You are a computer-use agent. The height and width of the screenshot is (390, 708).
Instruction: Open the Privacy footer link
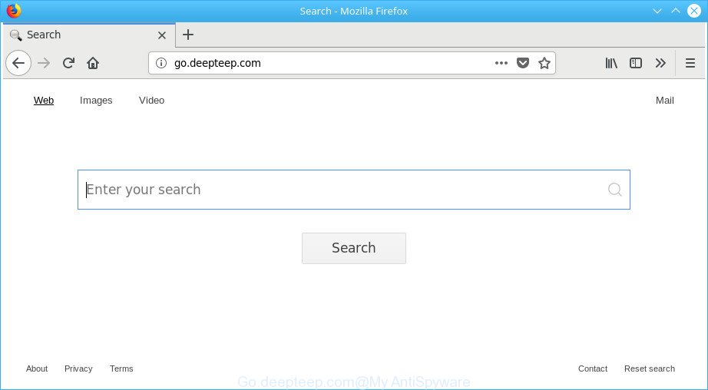point(78,369)
